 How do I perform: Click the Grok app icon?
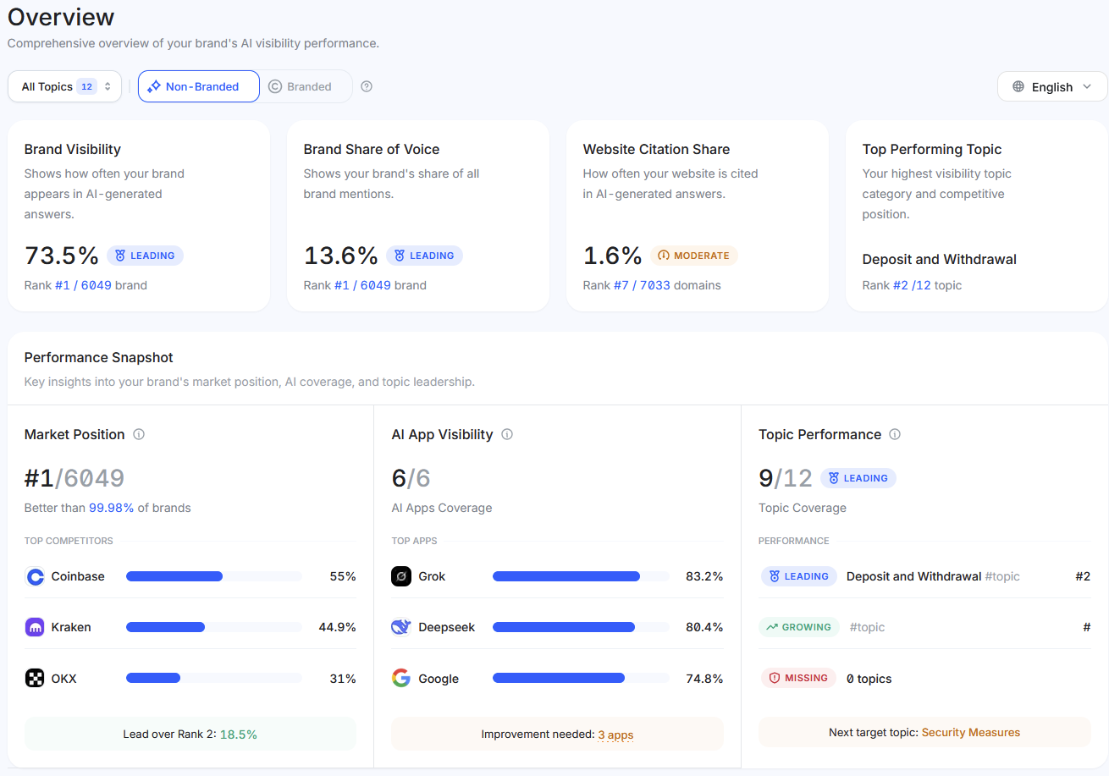pos(401,576)
